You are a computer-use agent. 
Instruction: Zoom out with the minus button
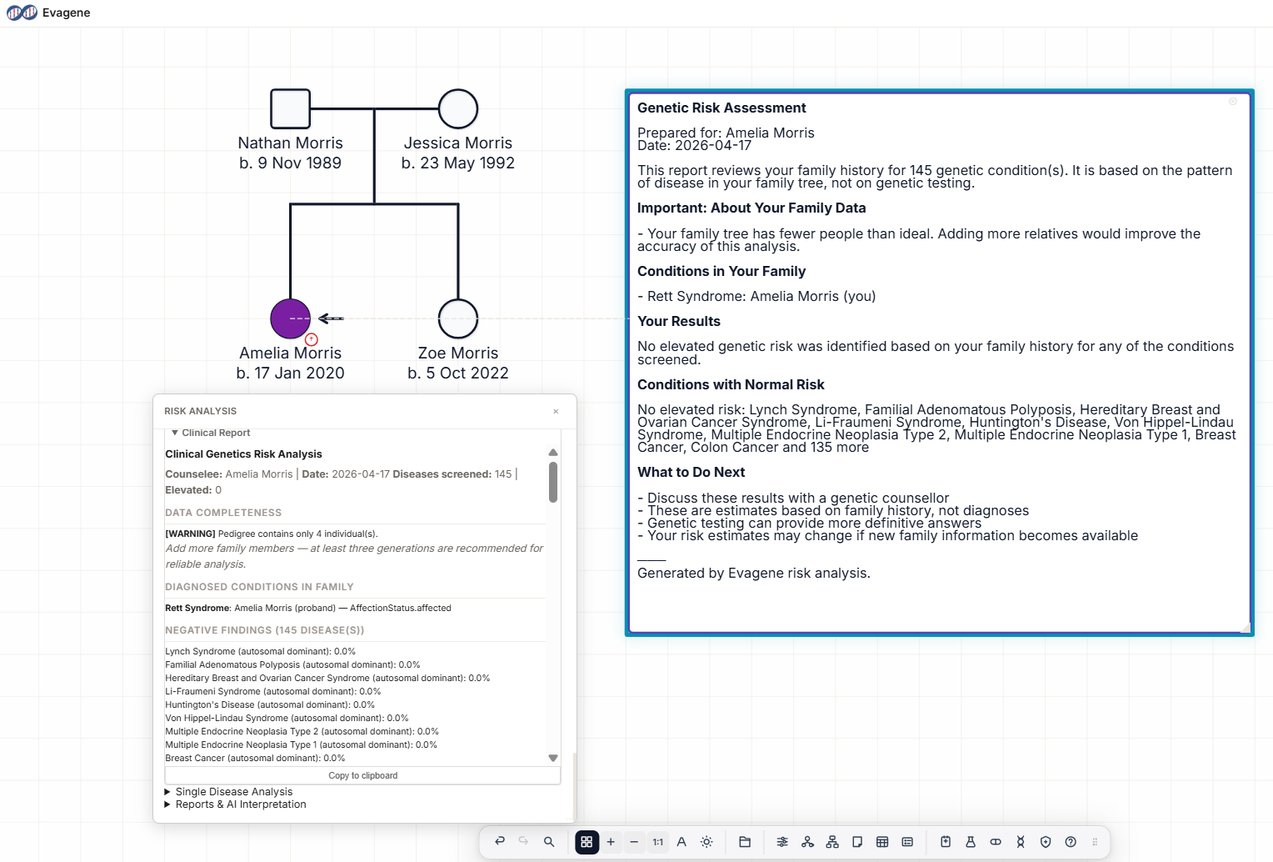coord(634,842)
